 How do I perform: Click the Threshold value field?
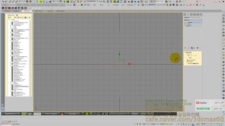click(x=195, y=64)
